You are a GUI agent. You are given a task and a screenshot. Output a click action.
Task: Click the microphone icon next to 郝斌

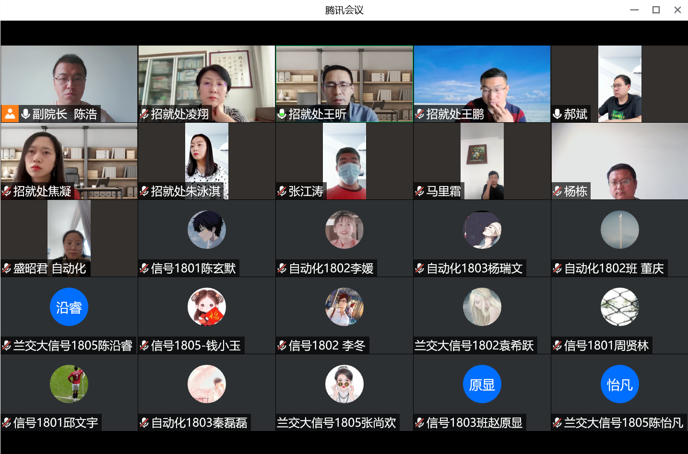[558, 114]
